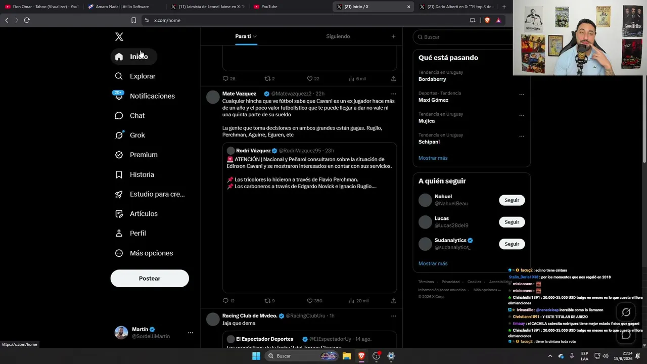This screenshot has width=647, height=364.
Task: Launch Grok from the left sidebar
Action: pyautogui.click(x=130, y=135)
